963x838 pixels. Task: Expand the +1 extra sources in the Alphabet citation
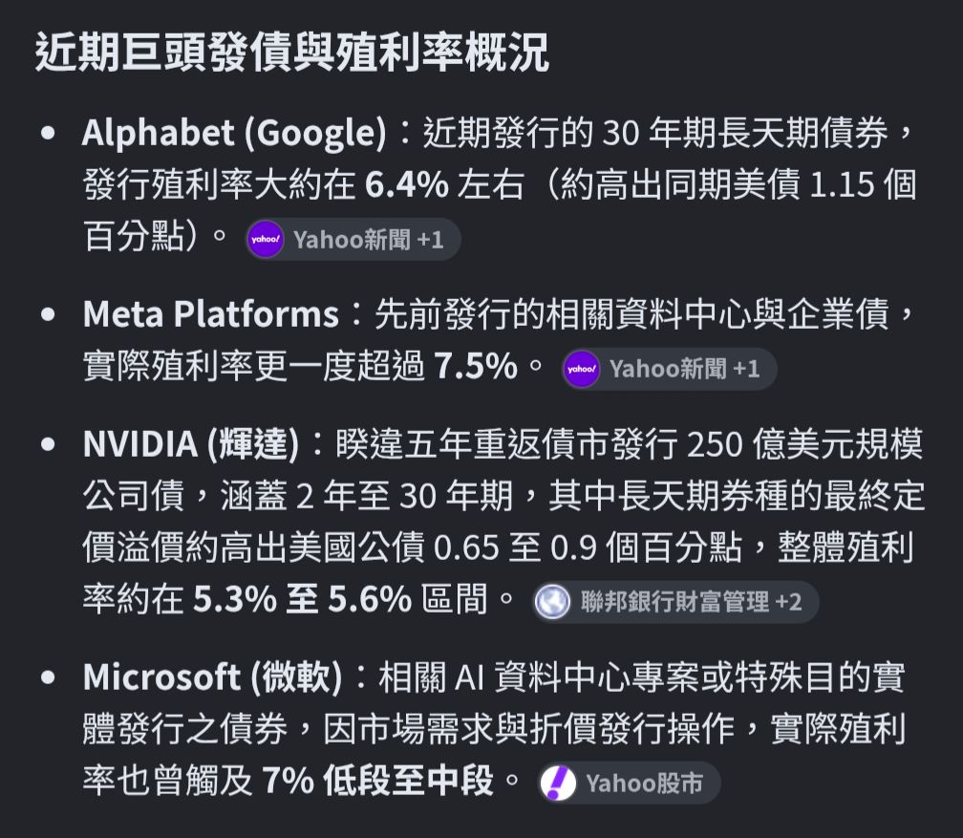pos(430,240)
